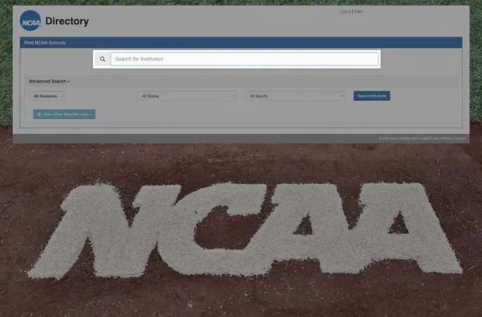Viewport: 482px width, 317px height.
Task: Click the Directory heading text
Action: click(67, 21)
